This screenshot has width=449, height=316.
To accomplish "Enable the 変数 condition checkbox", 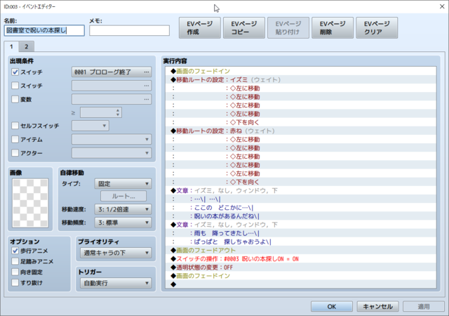I will pyautogui.click(x=15, y=99).
